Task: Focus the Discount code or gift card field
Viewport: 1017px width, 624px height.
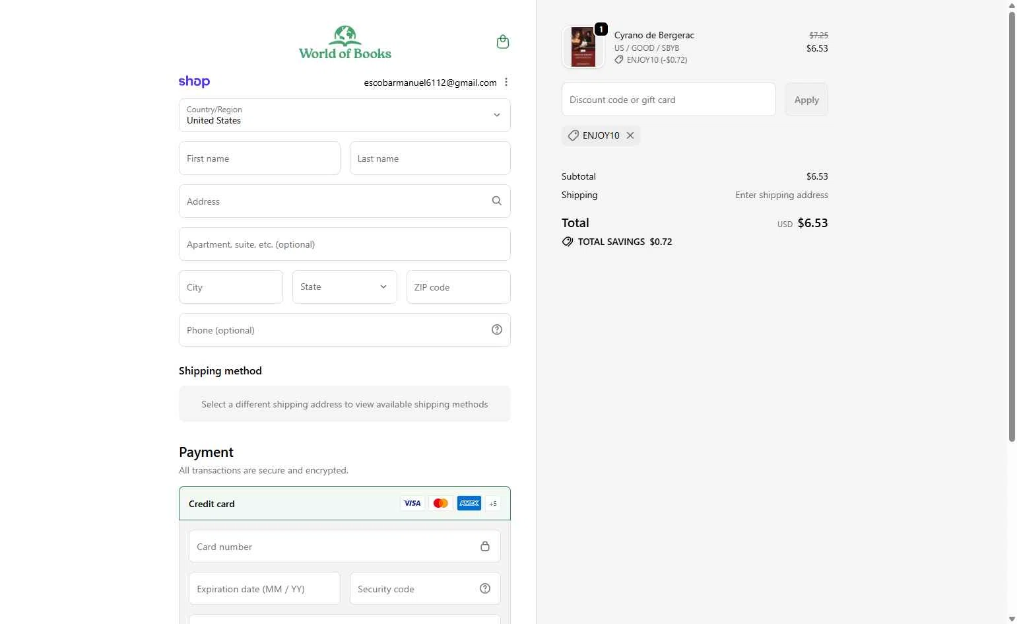Action: pos(669,100)
